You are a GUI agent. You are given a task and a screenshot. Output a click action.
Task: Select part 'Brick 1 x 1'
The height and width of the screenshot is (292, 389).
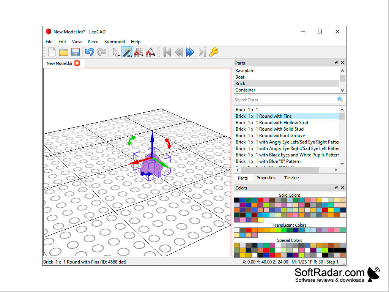pos(287,109)
